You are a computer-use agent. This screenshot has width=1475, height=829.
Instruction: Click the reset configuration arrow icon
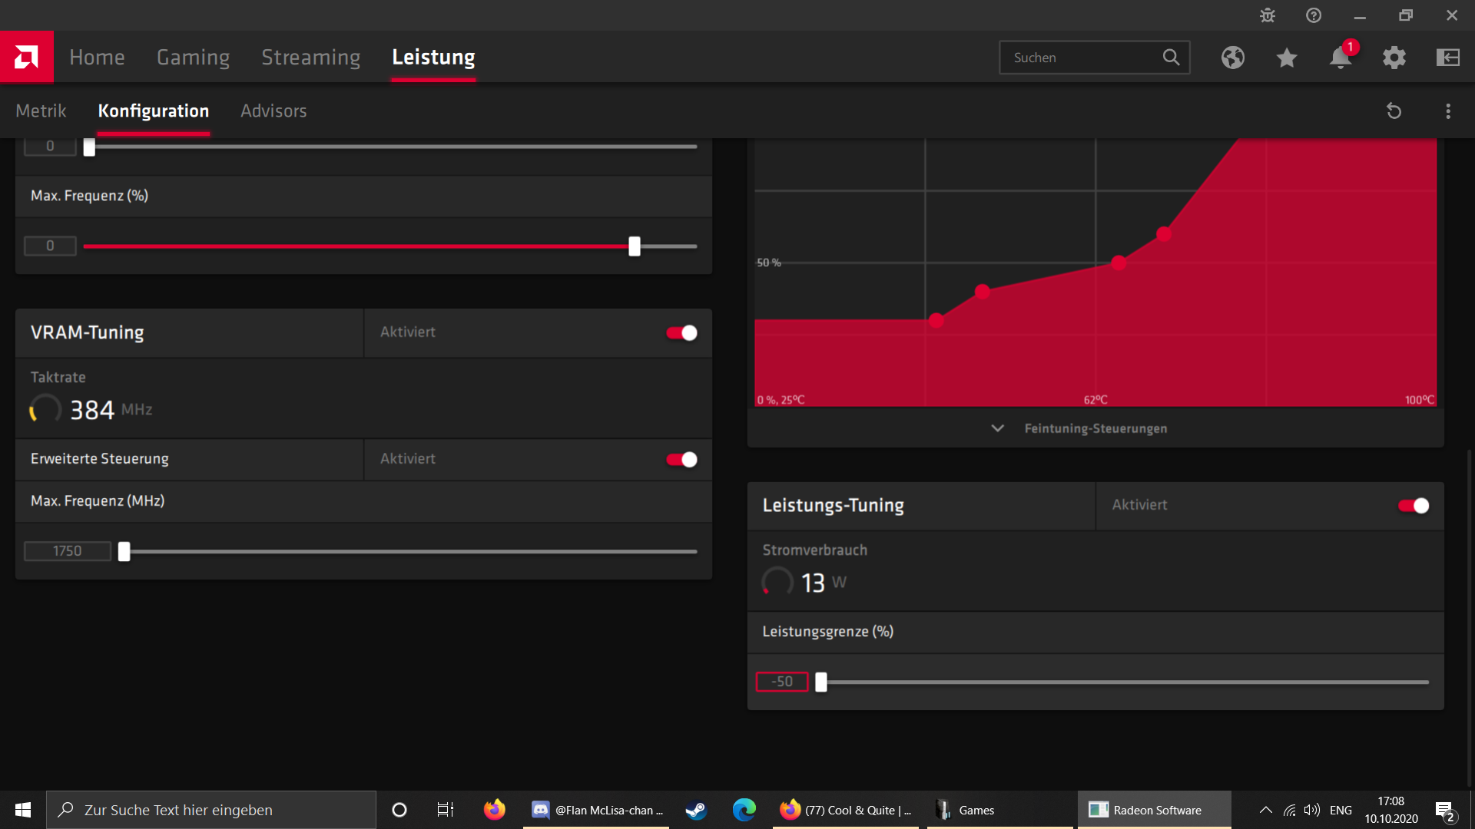tap(1394, 111)
